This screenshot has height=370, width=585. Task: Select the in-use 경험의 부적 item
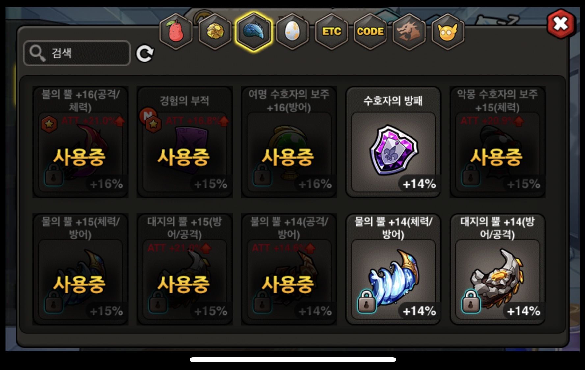tap(185, 142)
